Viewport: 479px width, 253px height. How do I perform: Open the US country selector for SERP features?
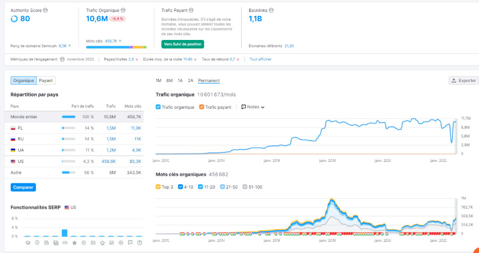tap(70, 207)
